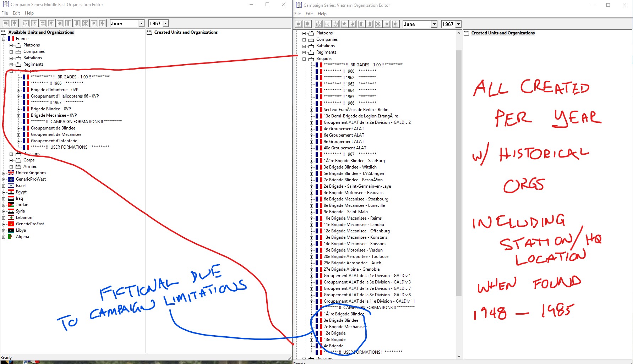Expand Israel nation node
The image size is (633, 364).
(4, 186)
